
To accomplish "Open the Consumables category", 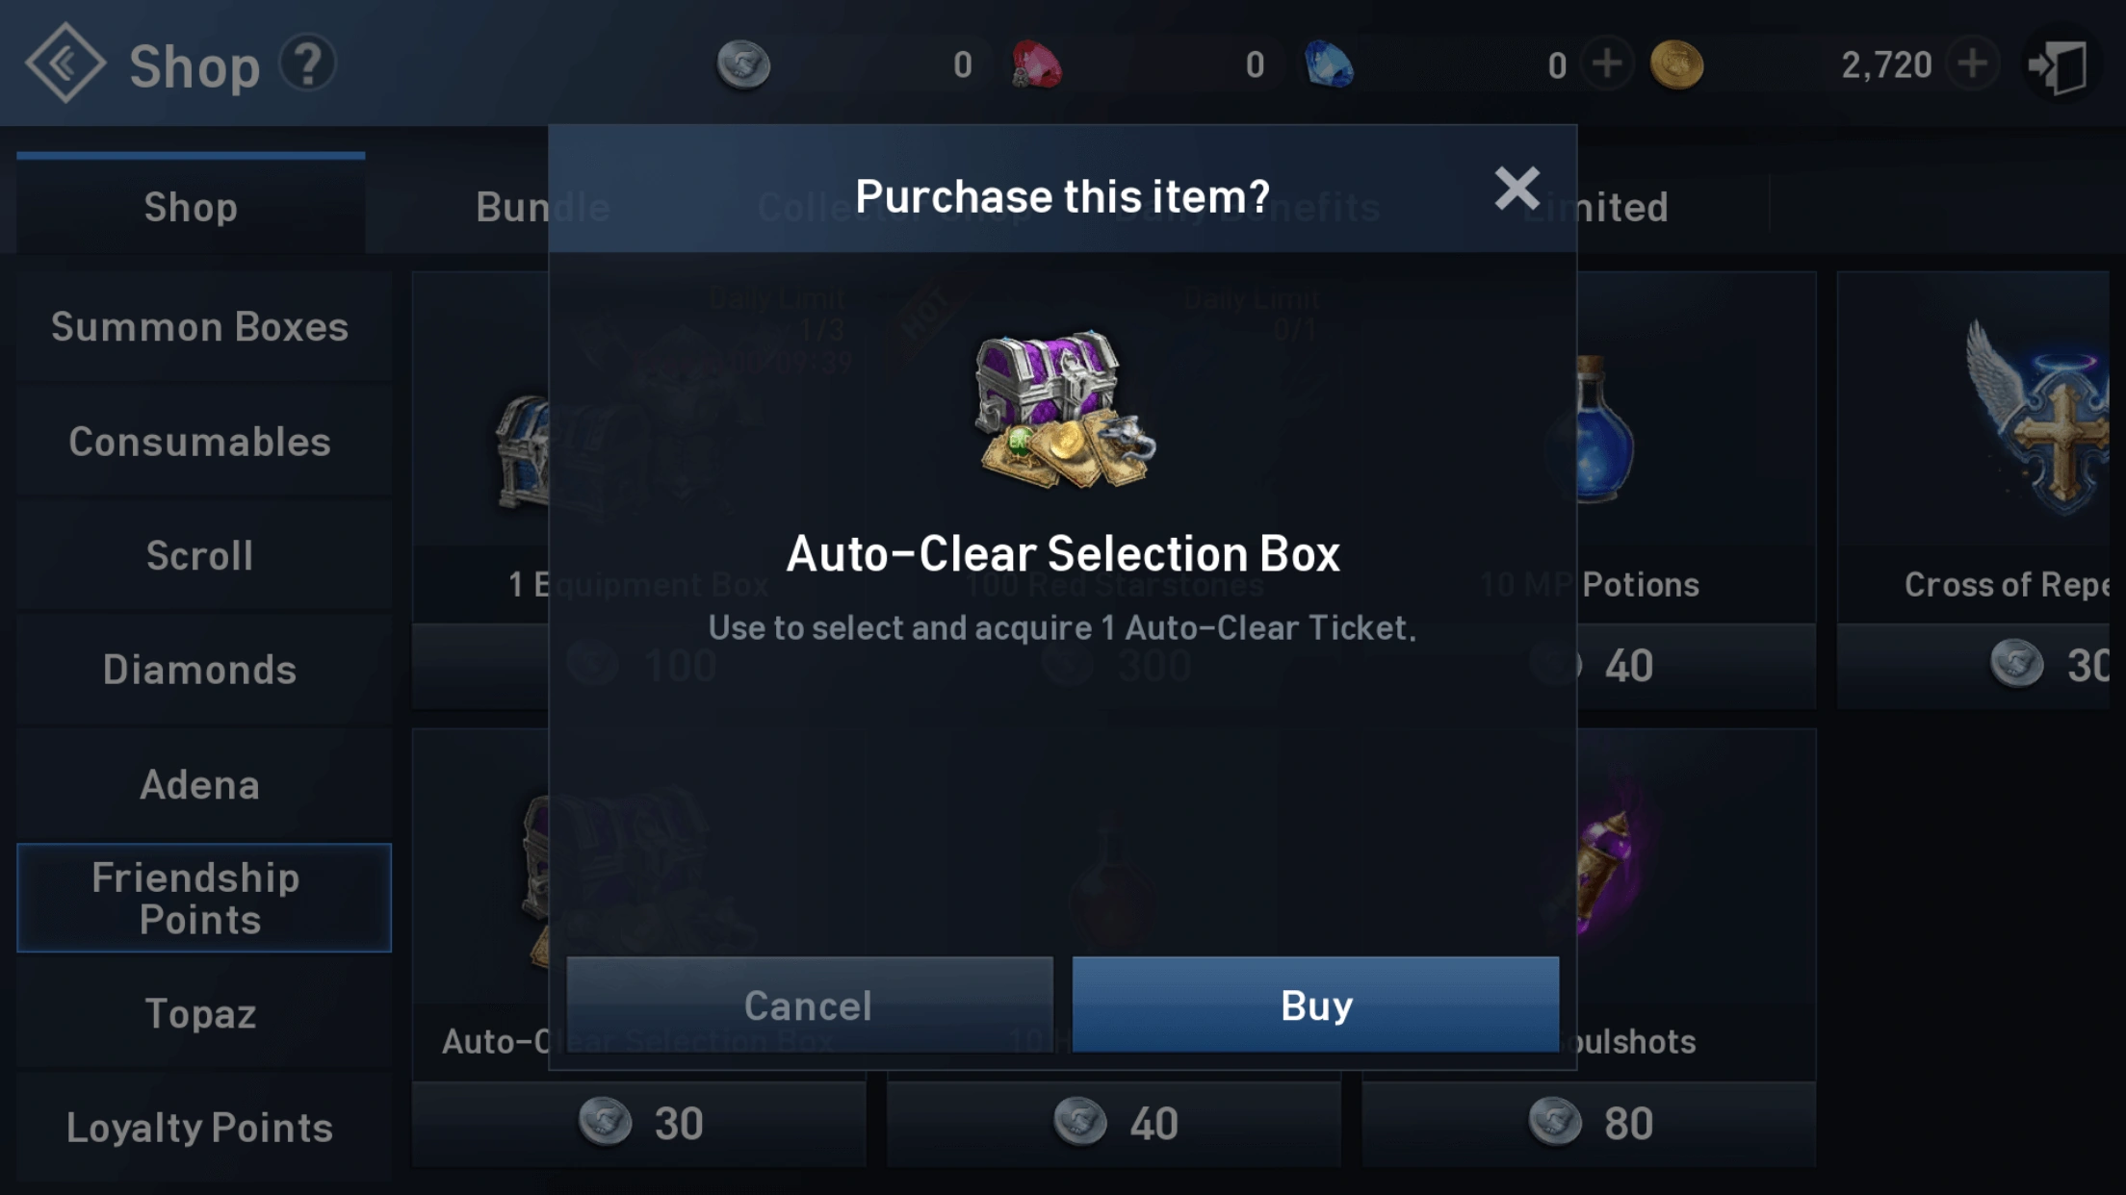I will coord(200,442).
